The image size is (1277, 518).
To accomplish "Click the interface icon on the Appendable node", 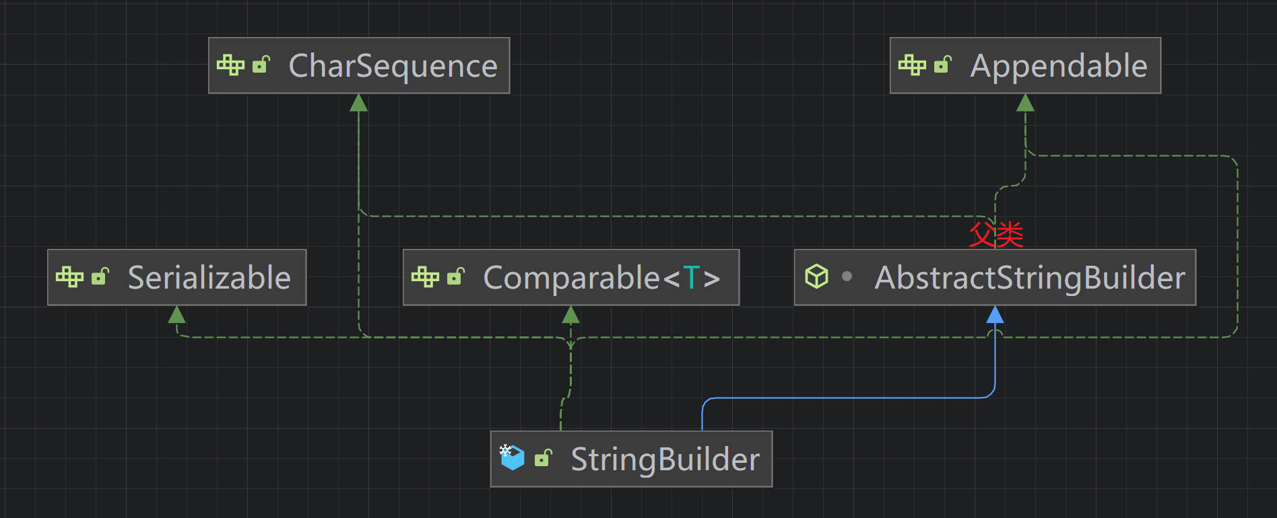I will coord(912,65).
